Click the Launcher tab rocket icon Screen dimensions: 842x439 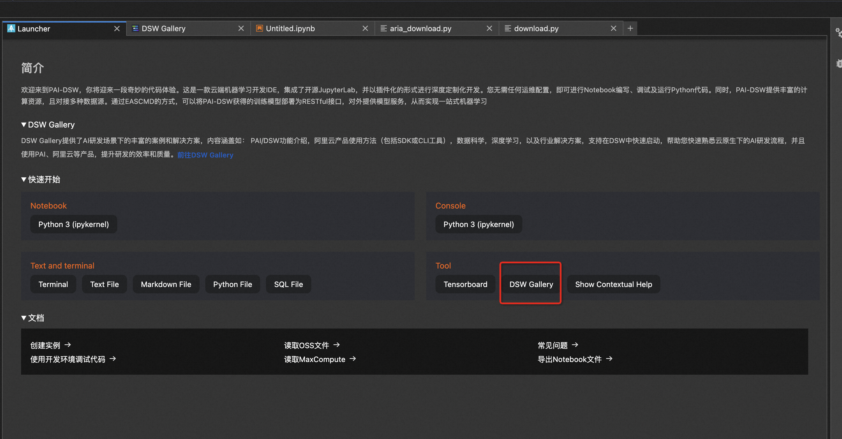(11, 28)
